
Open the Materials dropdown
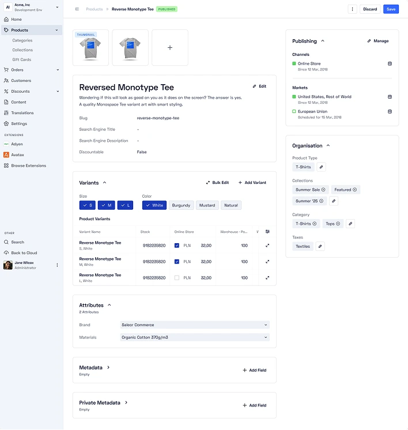click(x=195, y=337)
